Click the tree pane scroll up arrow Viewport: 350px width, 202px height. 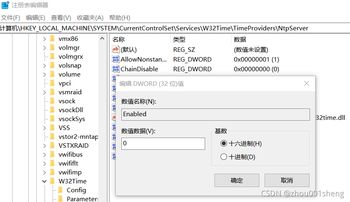[x=102, y=38]
